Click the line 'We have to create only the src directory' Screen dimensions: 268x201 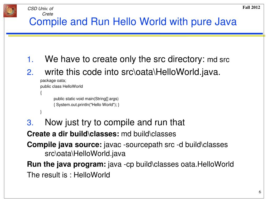pos(125,59)
